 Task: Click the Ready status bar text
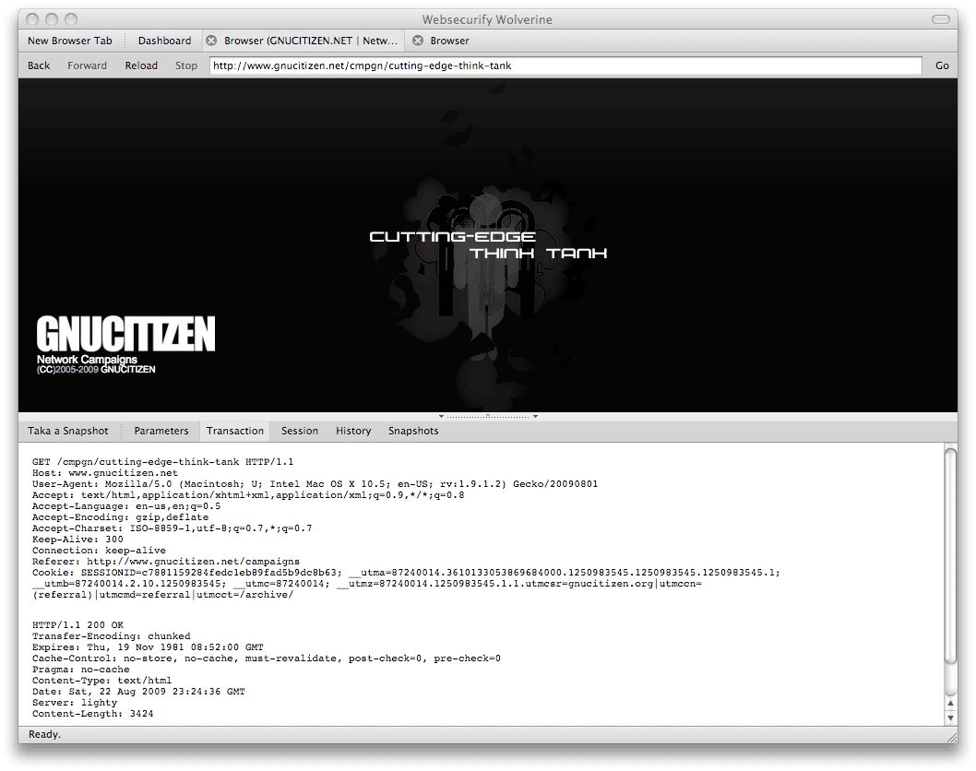(44, 734)
